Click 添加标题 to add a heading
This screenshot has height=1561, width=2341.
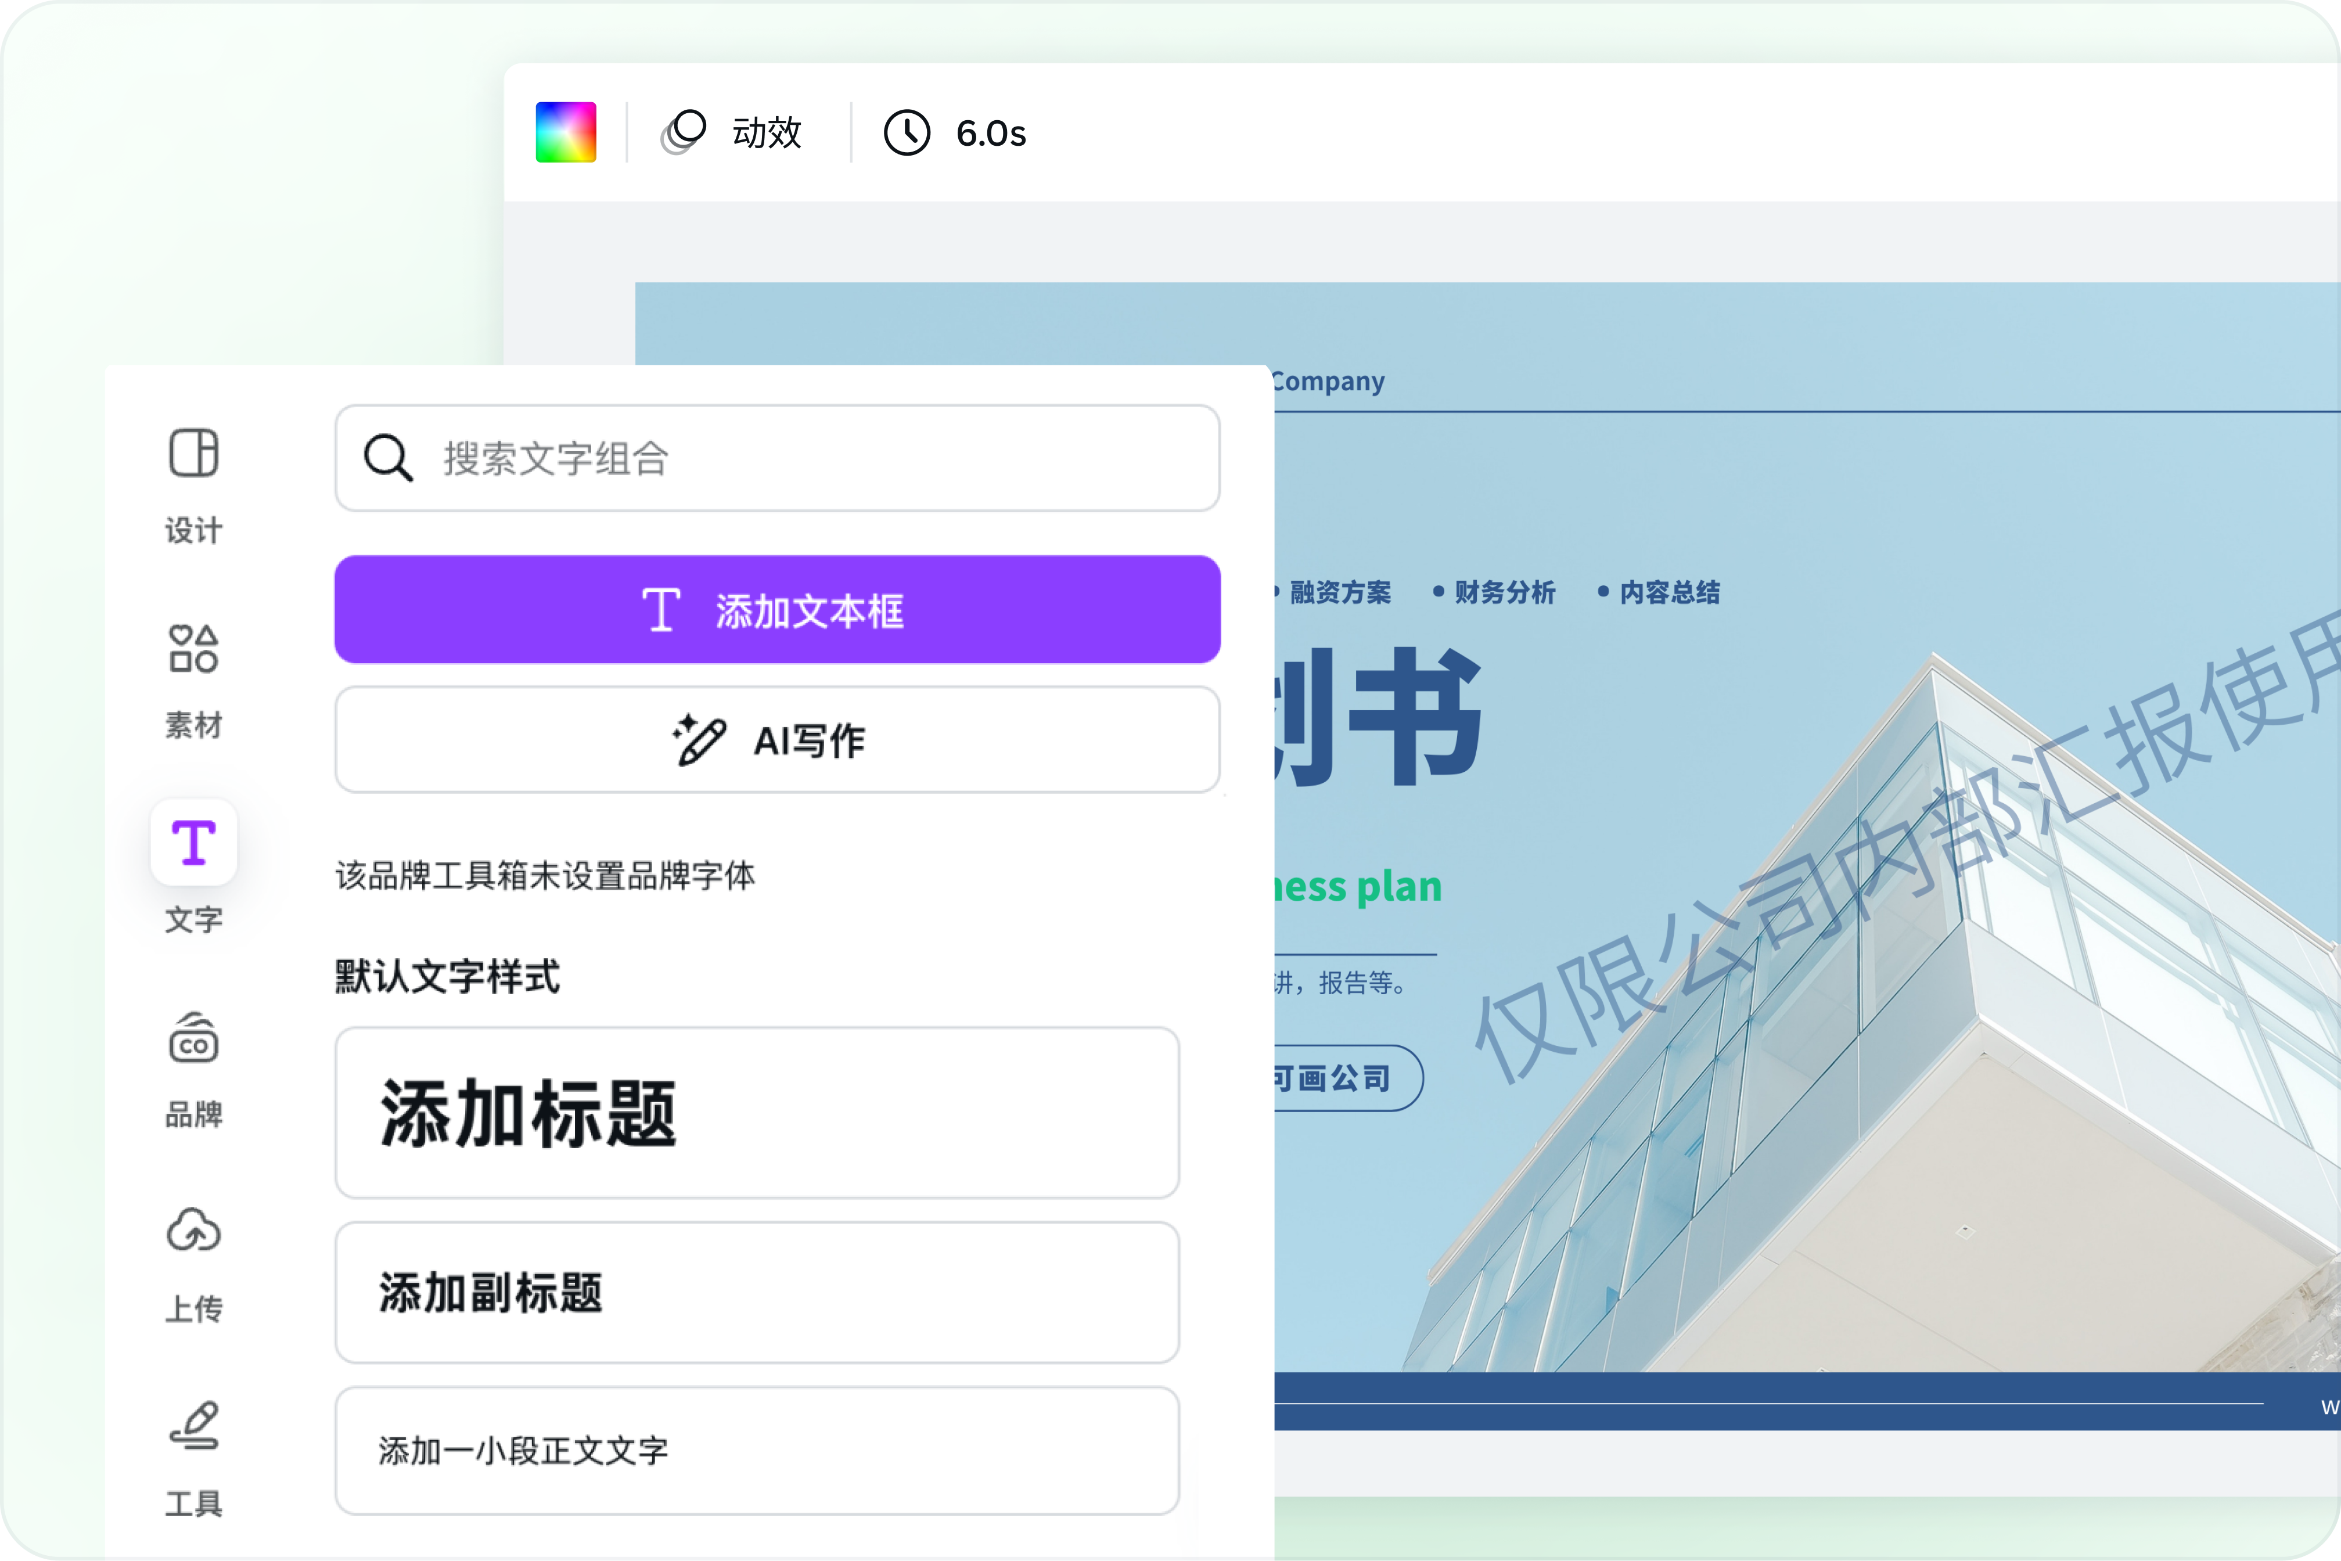point(757,1113)
